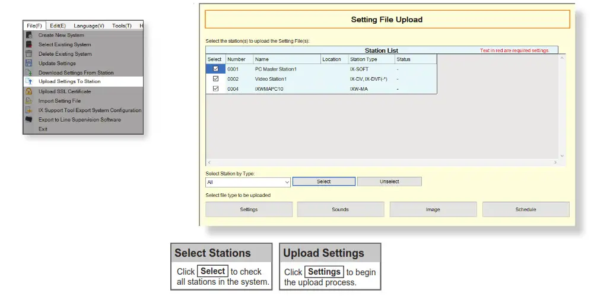Click the Upload SSL Certificate lock icon

pos(29,91)
